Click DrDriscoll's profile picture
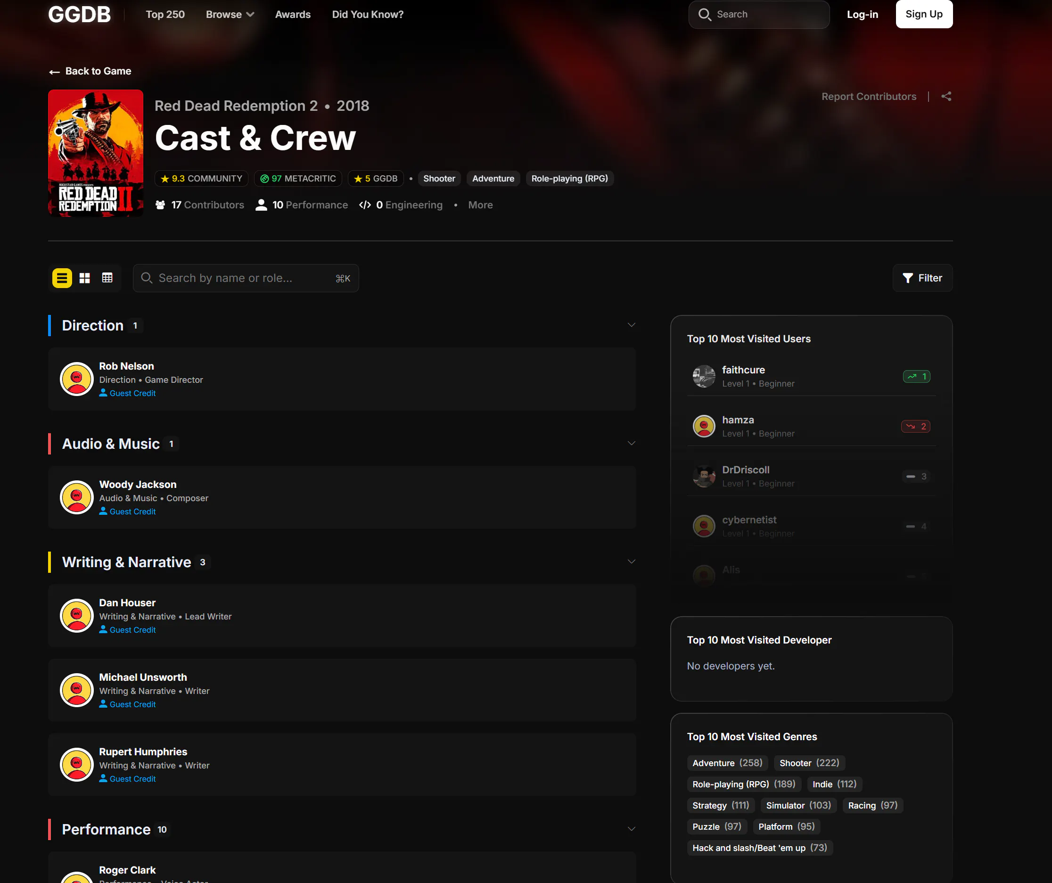The width and height of the screenshot is (1052, 883). click(704, 477)
